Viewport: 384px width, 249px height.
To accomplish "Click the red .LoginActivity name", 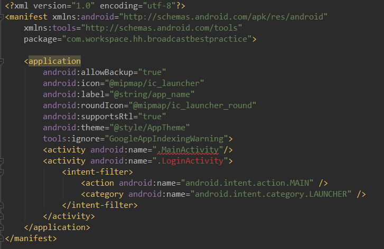I will 190,161.
